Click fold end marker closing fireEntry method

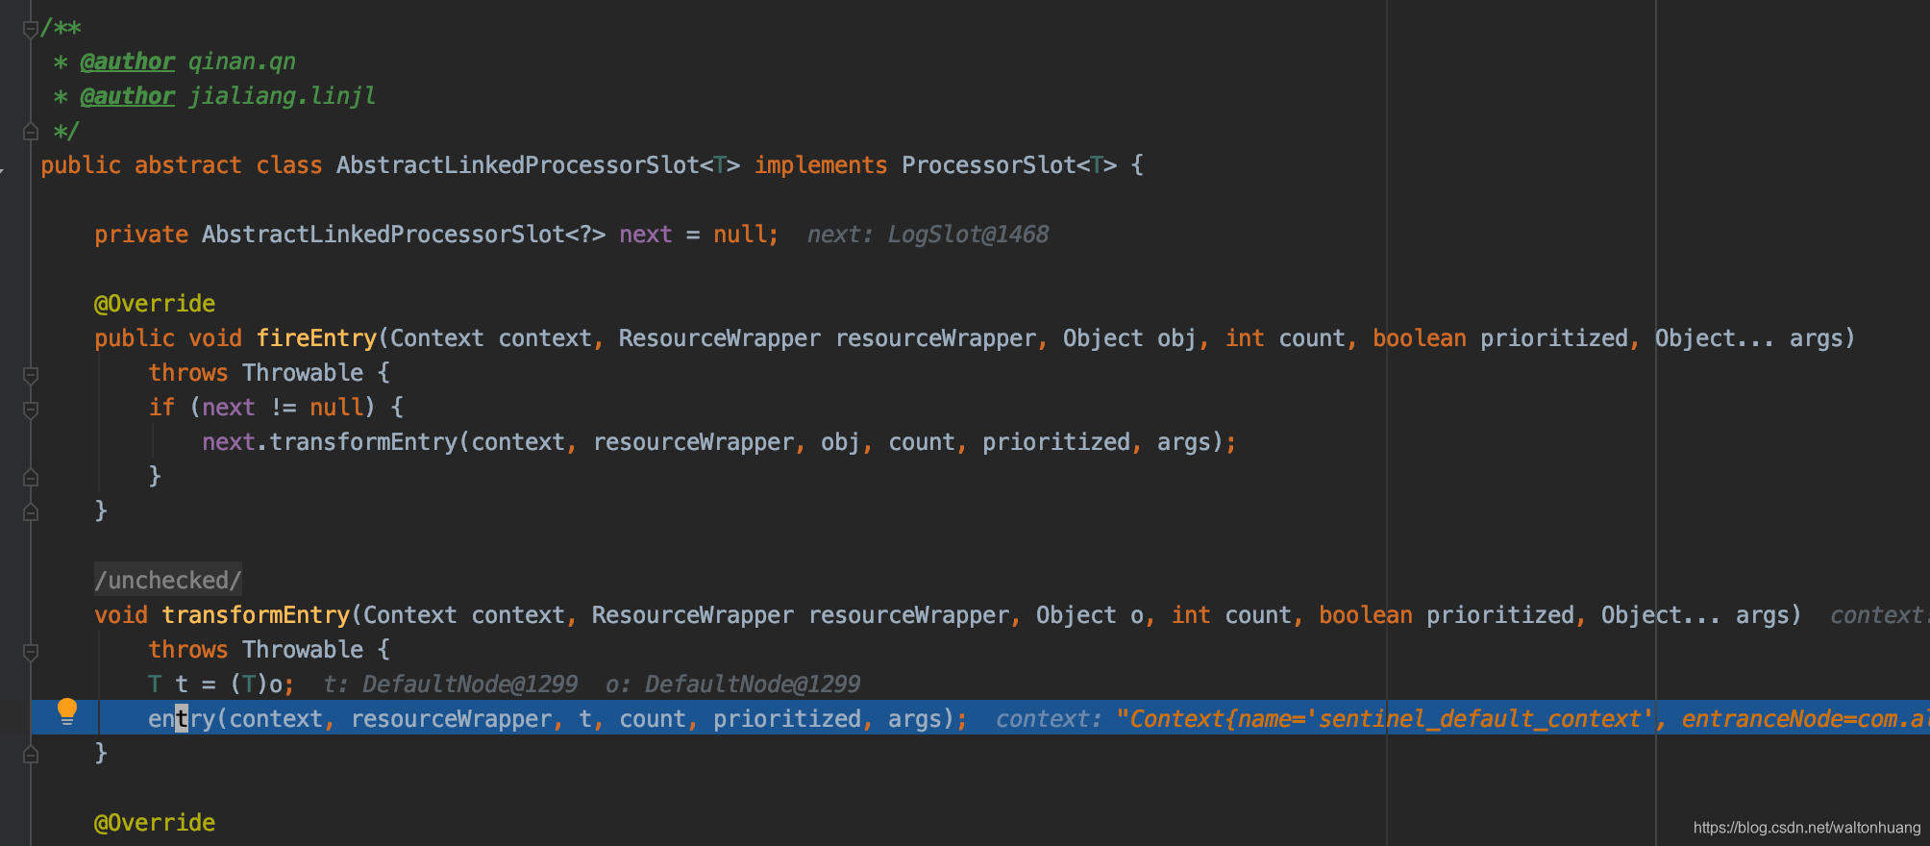(x=30, y=512)
